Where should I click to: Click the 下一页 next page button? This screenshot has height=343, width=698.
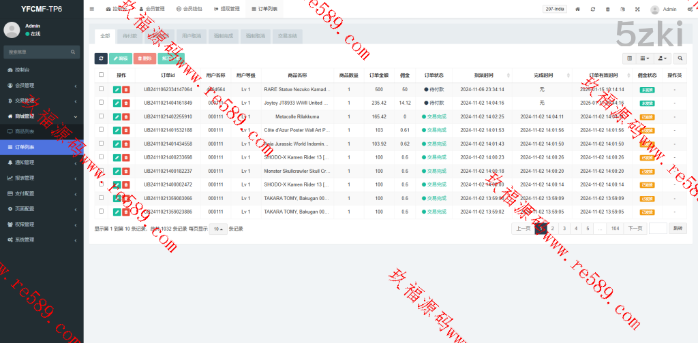635,229
